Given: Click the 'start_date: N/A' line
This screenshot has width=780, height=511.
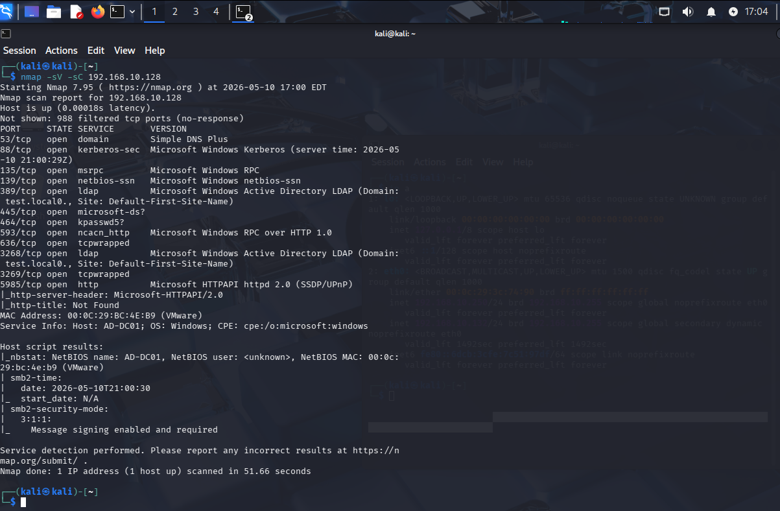Looking at the screenshot, I should click(60, 399).
